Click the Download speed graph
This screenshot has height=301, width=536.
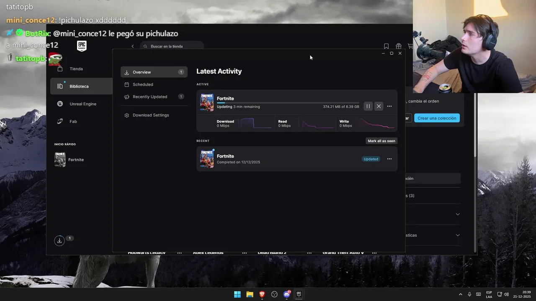click(x=255, y=124)
